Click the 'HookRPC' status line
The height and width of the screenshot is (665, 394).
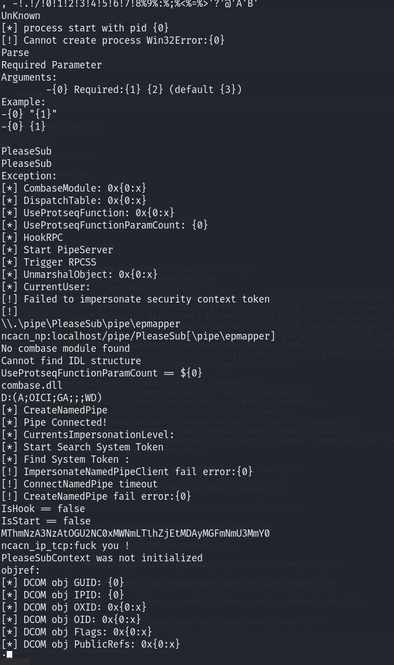pyautogui.click(x=32, y=238)
